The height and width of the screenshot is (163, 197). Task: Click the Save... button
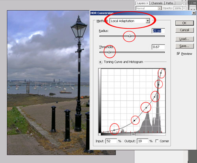coord(184,46)
